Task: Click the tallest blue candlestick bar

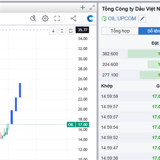Action: [x=20, y=90]
